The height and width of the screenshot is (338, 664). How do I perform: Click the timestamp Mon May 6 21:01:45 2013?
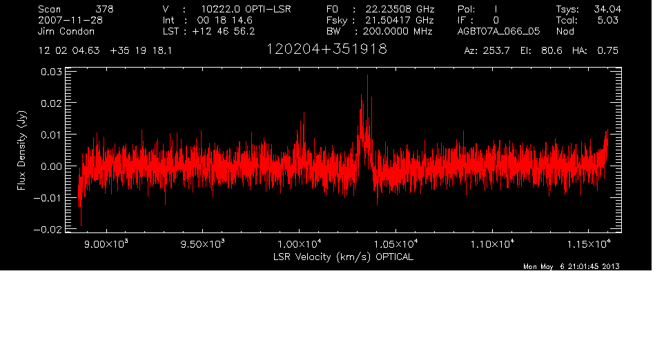tap(572, 266)
